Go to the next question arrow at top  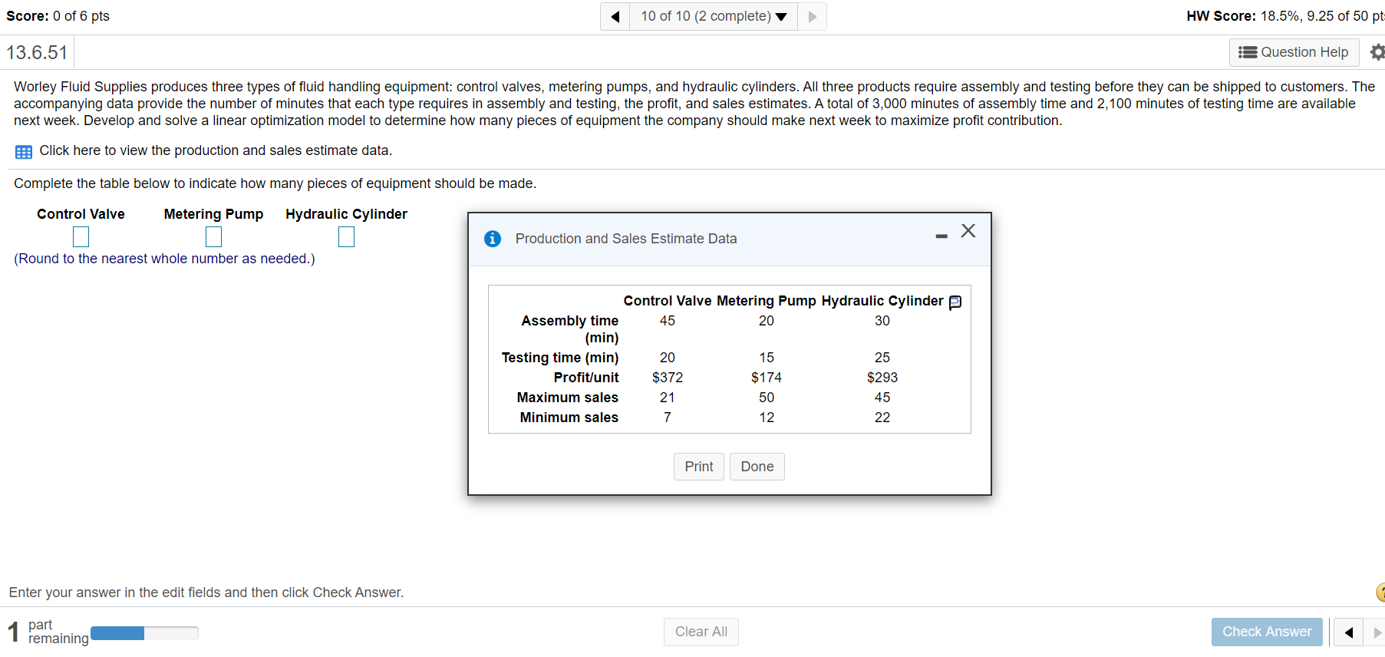813,17
